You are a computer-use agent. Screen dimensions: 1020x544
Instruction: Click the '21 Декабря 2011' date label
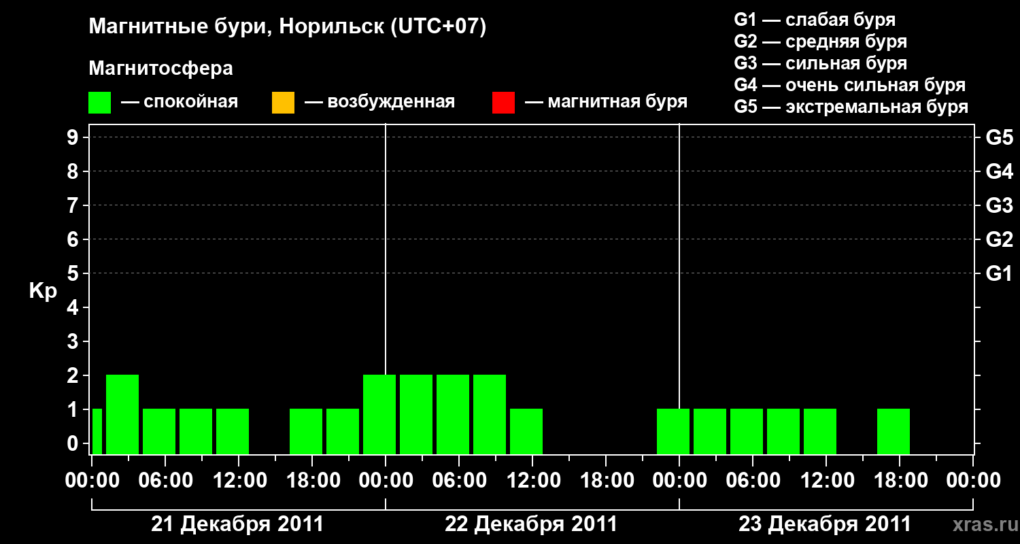[237, 524]
